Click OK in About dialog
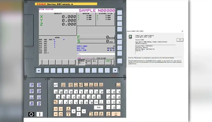This screenshot has width=212, height=122. (x=180, y=40)
